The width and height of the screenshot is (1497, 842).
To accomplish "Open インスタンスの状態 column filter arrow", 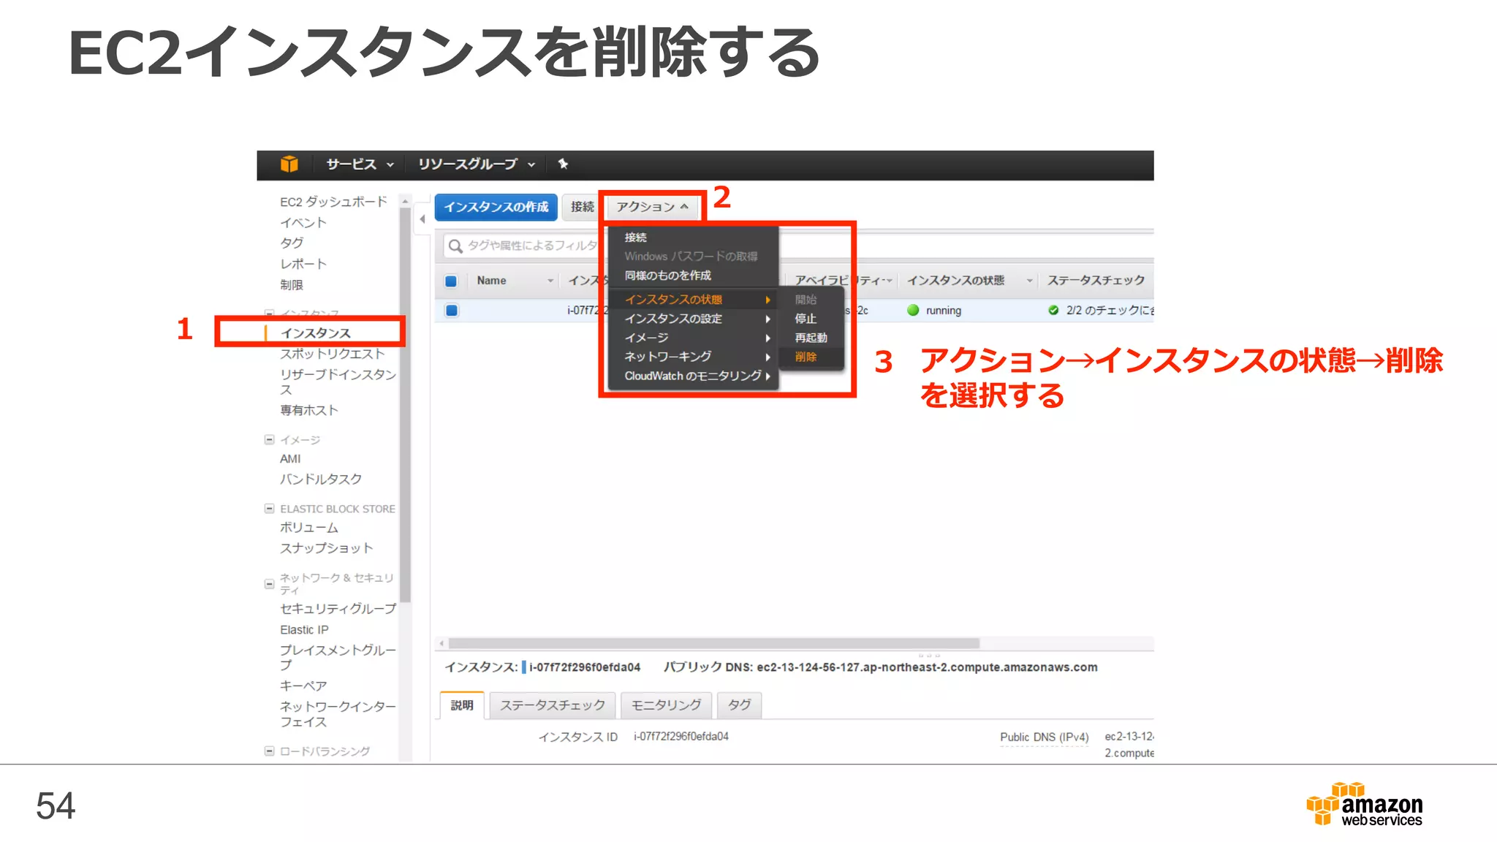I will (1029, 281).
